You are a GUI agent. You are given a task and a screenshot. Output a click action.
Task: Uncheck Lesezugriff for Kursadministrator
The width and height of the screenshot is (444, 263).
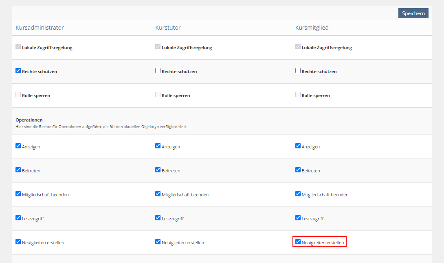click(18, 218)
